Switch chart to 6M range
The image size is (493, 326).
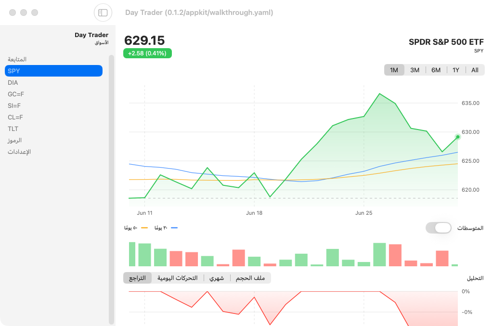436,70
